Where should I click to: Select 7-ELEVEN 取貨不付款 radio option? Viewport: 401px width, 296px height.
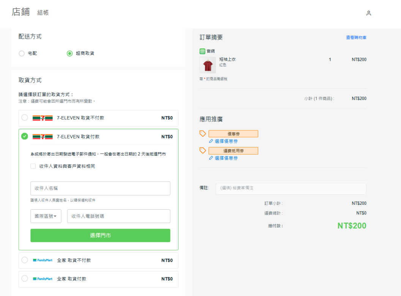25,118
